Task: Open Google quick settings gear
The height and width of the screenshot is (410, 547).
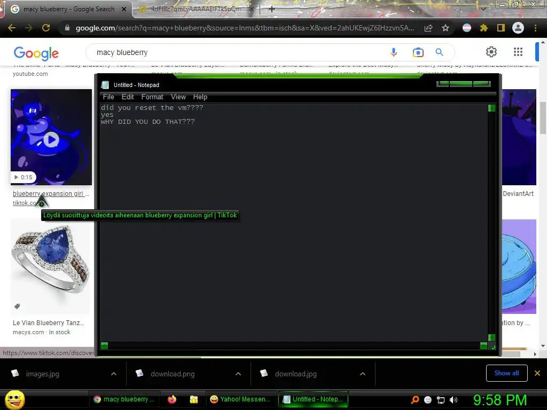Action: (491, 52)
